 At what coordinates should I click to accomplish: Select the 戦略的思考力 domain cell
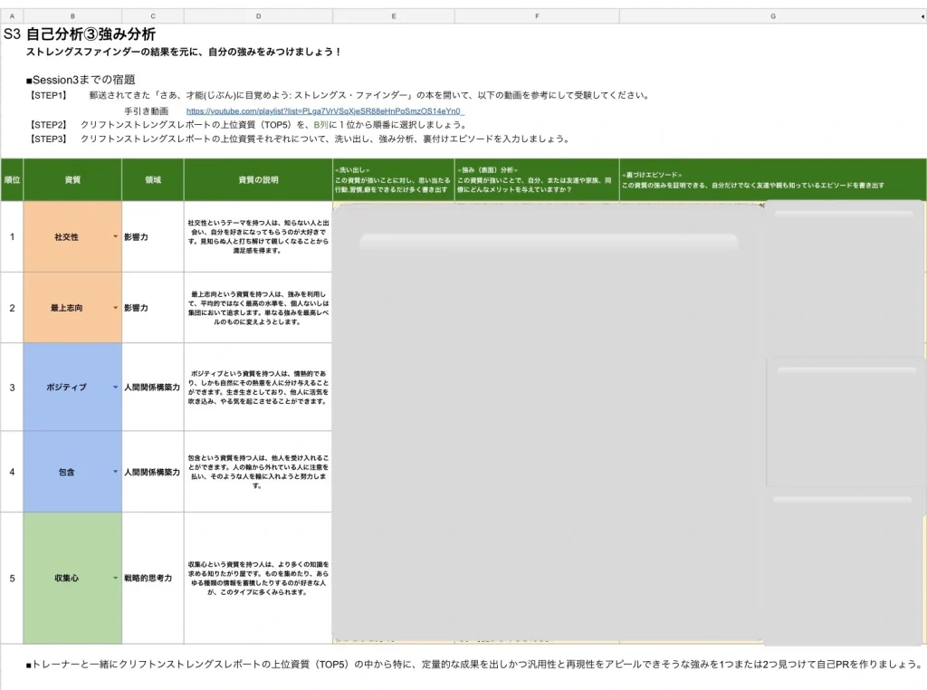152,578
